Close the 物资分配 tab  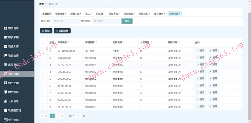(x=180, y=14)
